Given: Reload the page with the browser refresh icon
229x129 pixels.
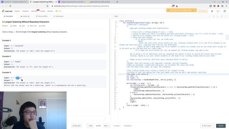Looking at the screenshot, I should pyautogui.click(x=10, y=6).
